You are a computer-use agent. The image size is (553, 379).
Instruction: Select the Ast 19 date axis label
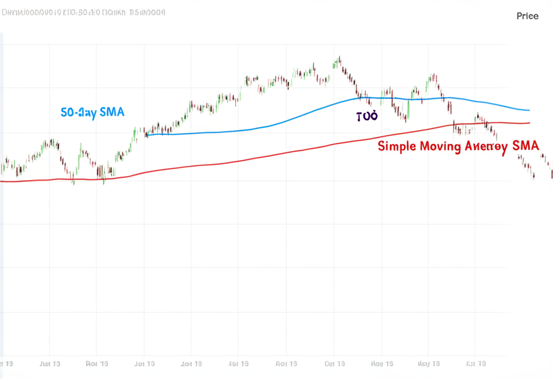pos(239,364)
